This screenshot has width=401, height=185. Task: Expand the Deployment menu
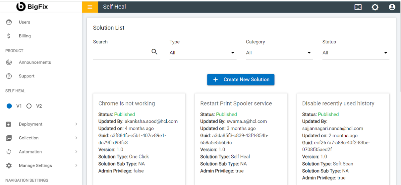(41, 124)
